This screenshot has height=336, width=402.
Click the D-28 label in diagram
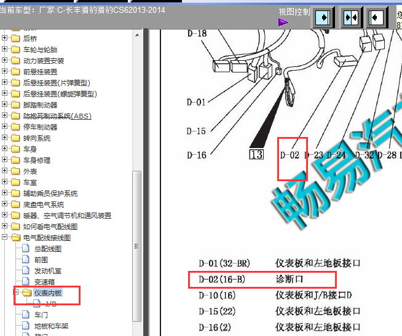pos(387,155)
